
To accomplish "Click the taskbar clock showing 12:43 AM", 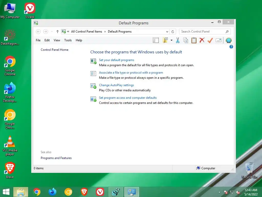I will click(x=251, y=192).
